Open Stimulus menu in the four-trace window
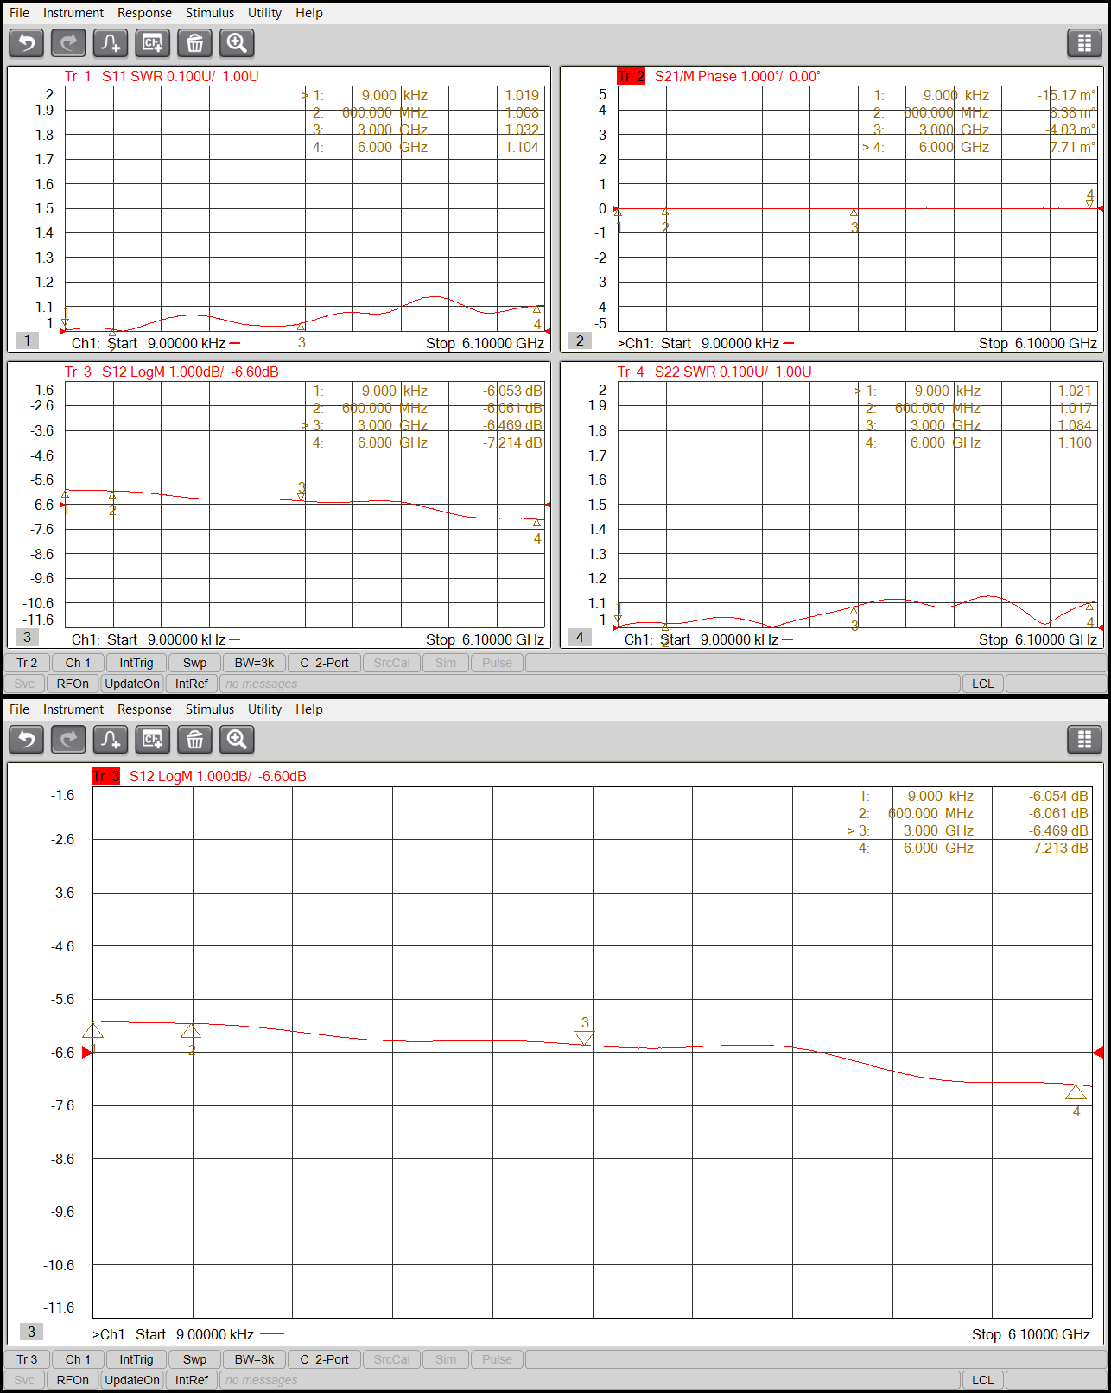 tap(210, 13)
